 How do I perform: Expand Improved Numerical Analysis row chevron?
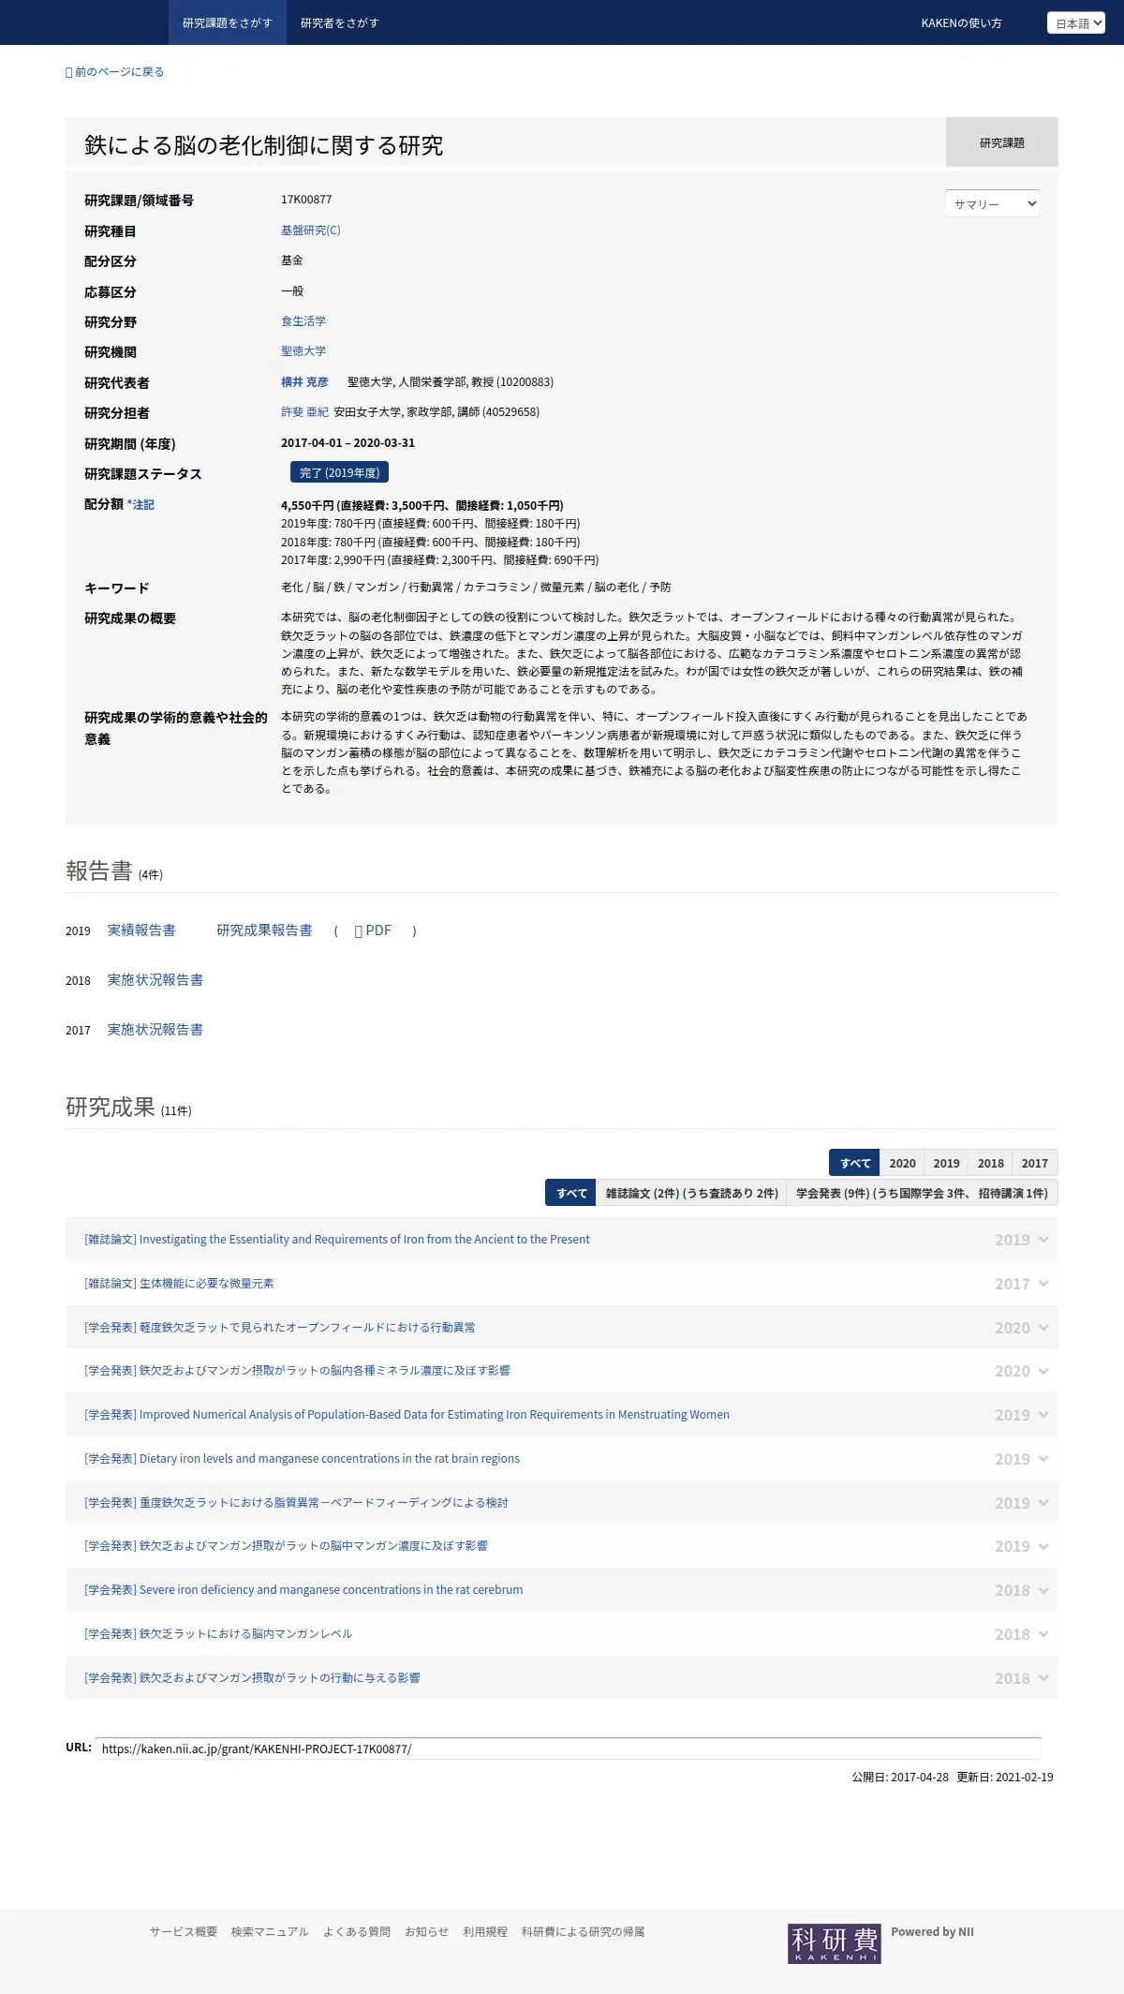pos(1043,1415)
